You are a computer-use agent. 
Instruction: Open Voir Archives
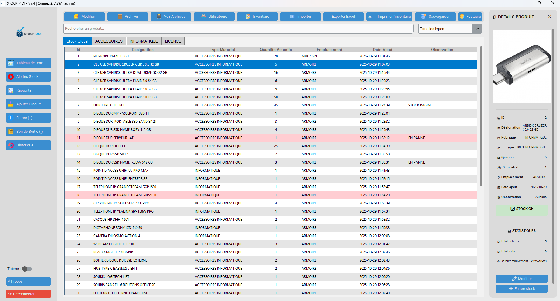171,17
